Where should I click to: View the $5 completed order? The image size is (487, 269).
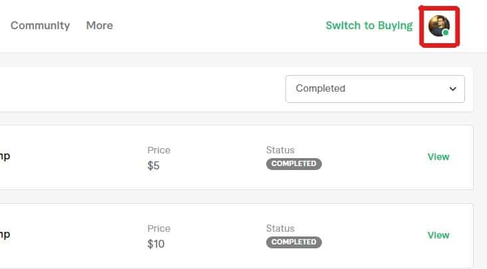pos(438,157)
